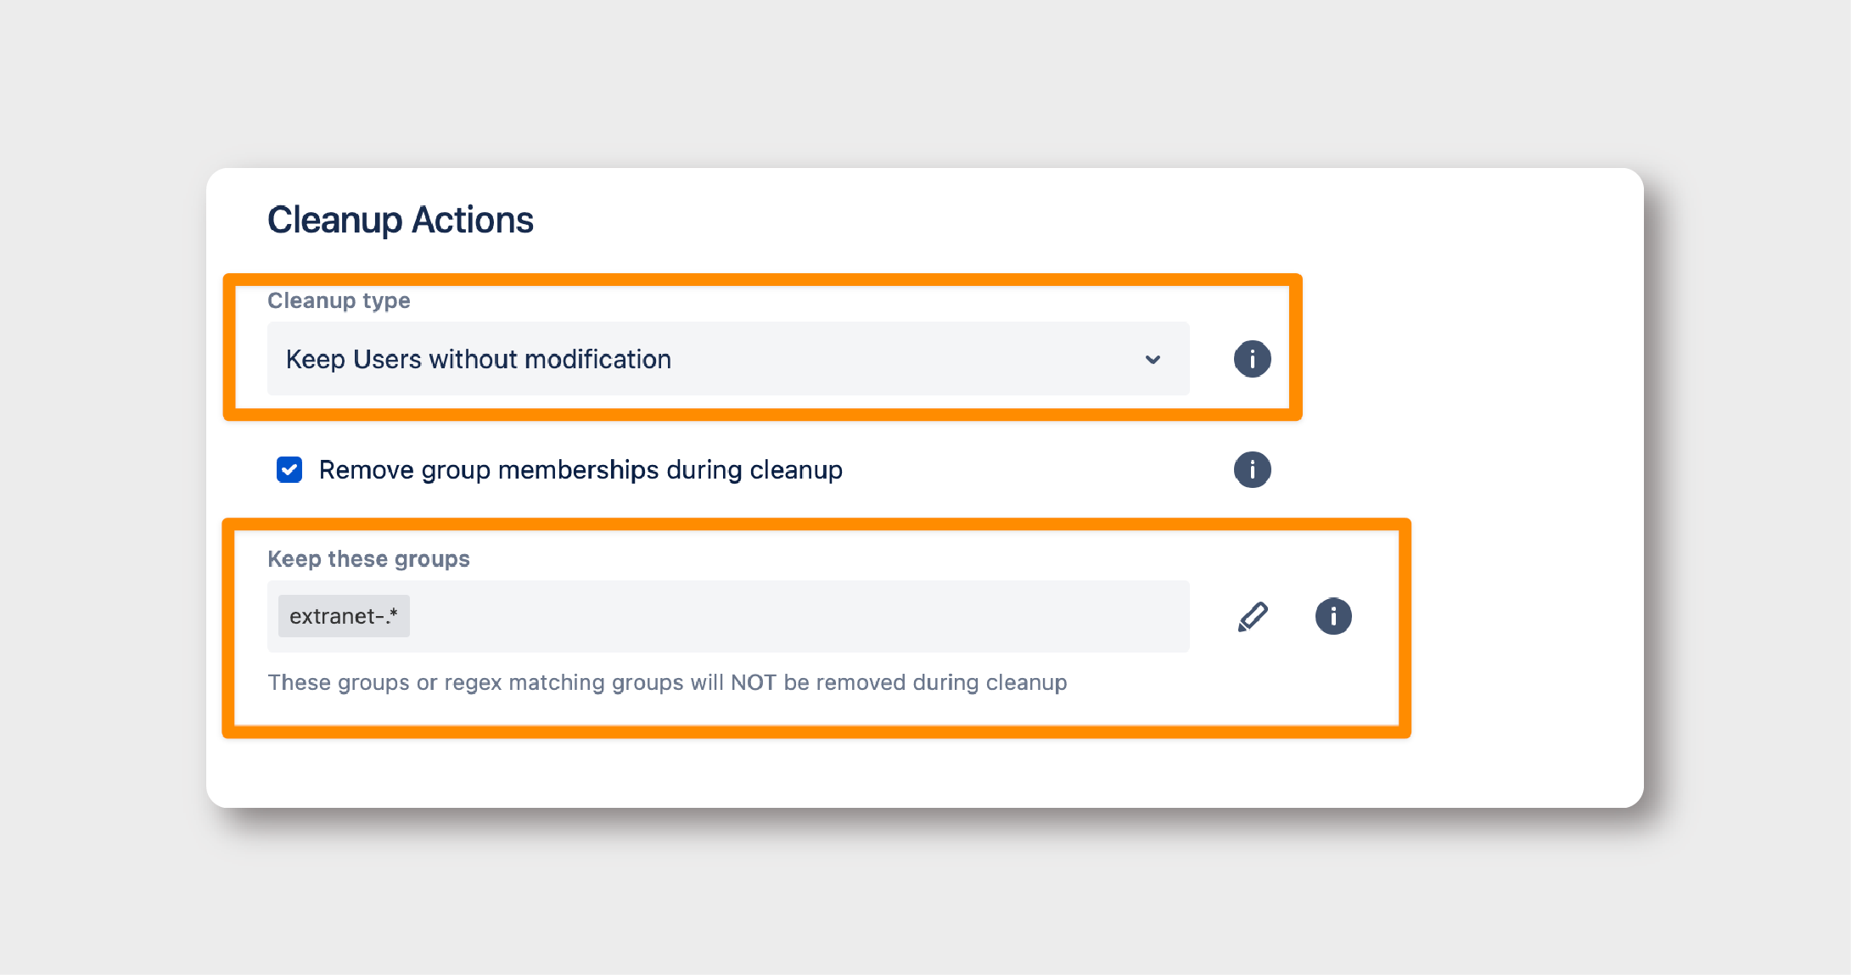
Task: Click the Cleanup Actions heading
Action: tap(401, 220)
